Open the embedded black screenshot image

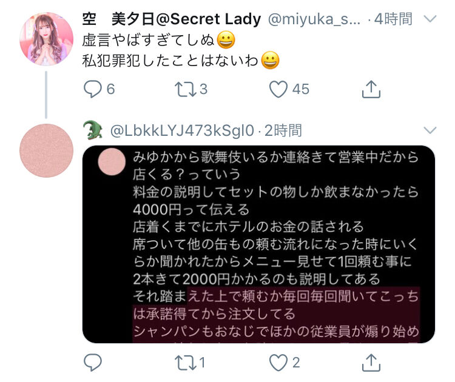(258, 244)
